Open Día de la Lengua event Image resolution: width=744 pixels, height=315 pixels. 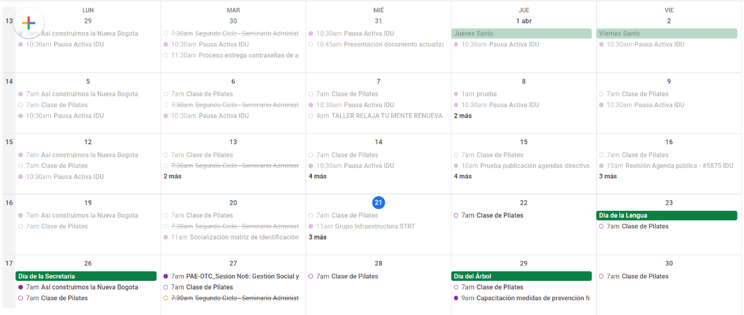(667, 215)
